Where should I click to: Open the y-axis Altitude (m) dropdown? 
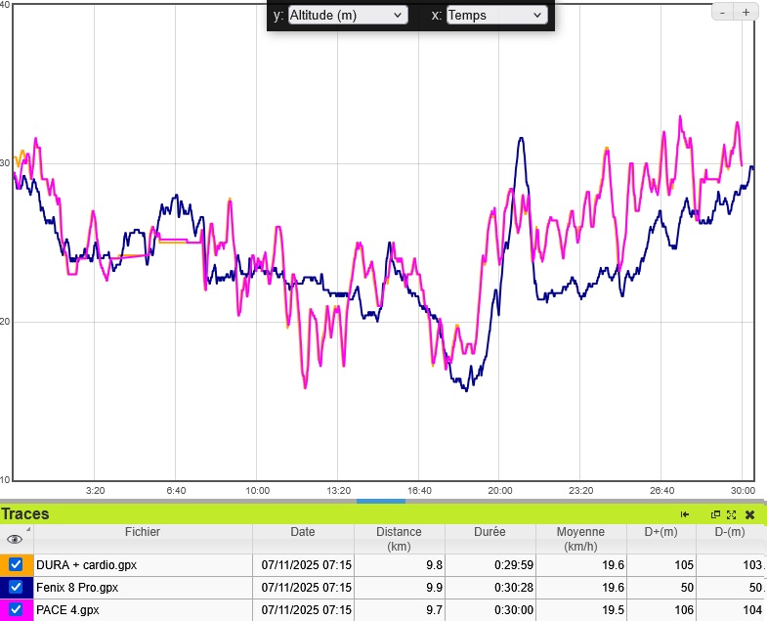(348, 15)
